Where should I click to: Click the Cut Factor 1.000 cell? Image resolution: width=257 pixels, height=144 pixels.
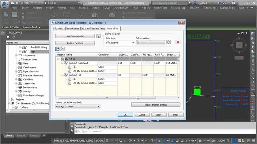pyautogui.click(x=135, y=63)
